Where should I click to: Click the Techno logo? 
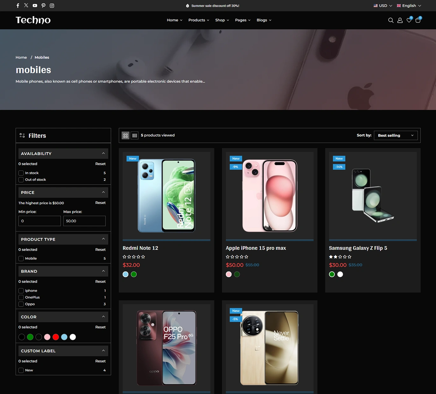[x=33, y=20]
